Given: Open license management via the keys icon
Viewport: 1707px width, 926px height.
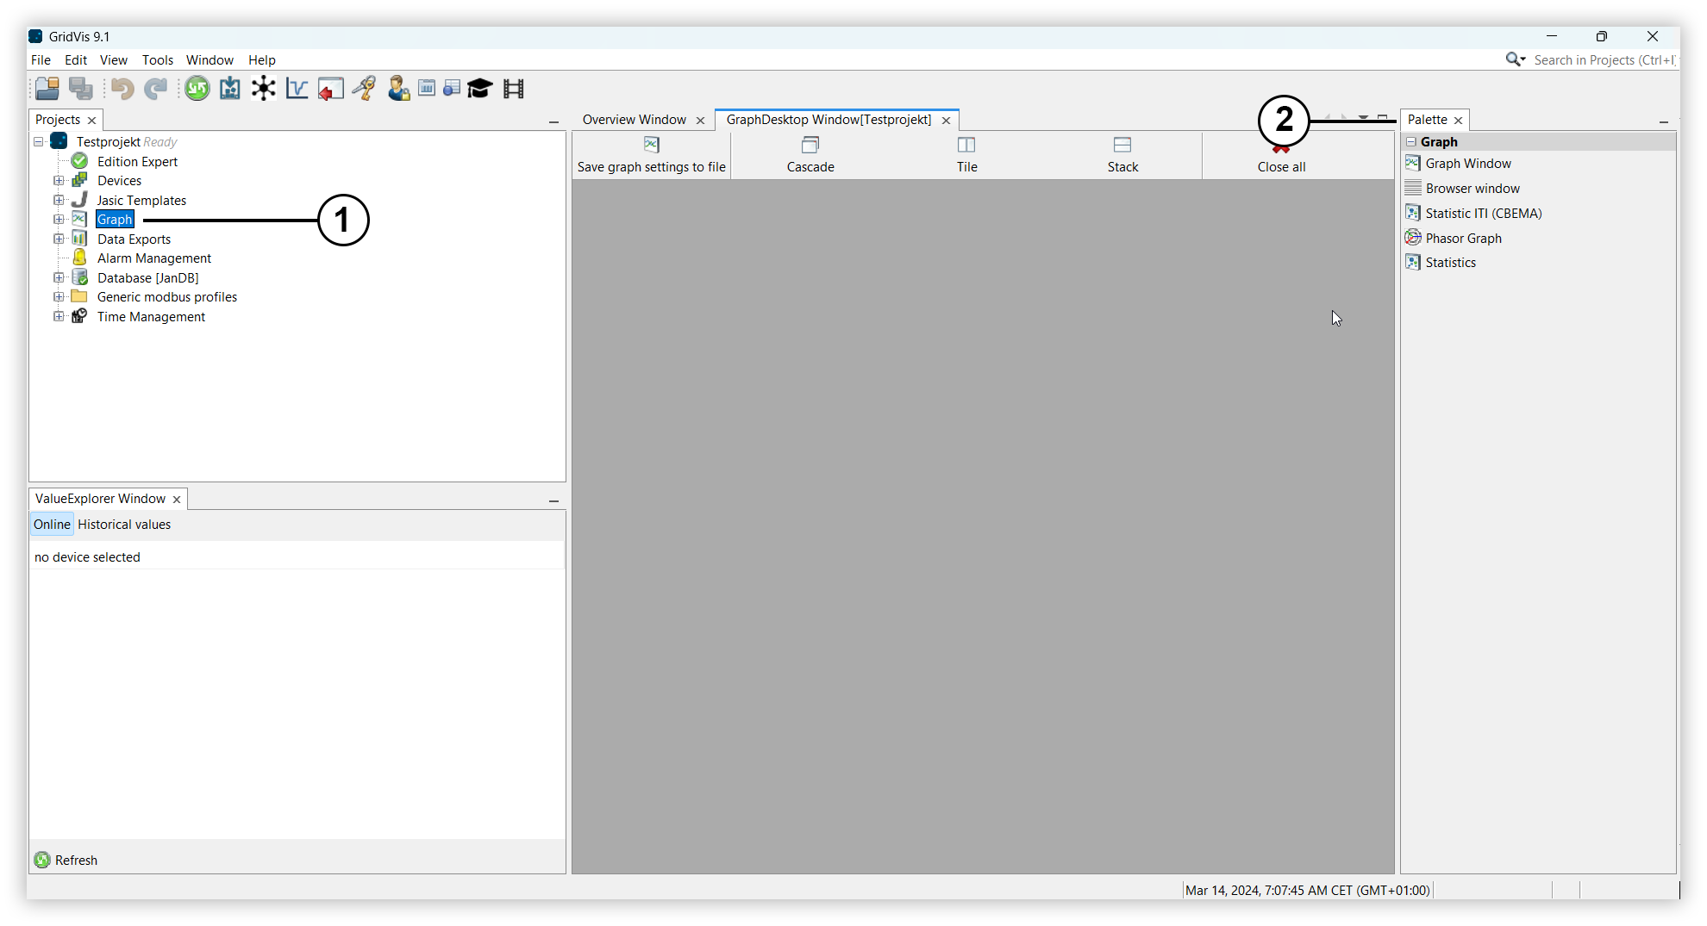Looking at the screenshot, I should (364, 89).
